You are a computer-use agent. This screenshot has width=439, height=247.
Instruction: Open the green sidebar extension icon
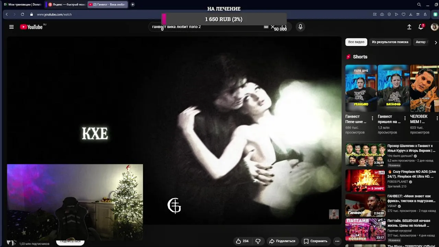[435, 14]
